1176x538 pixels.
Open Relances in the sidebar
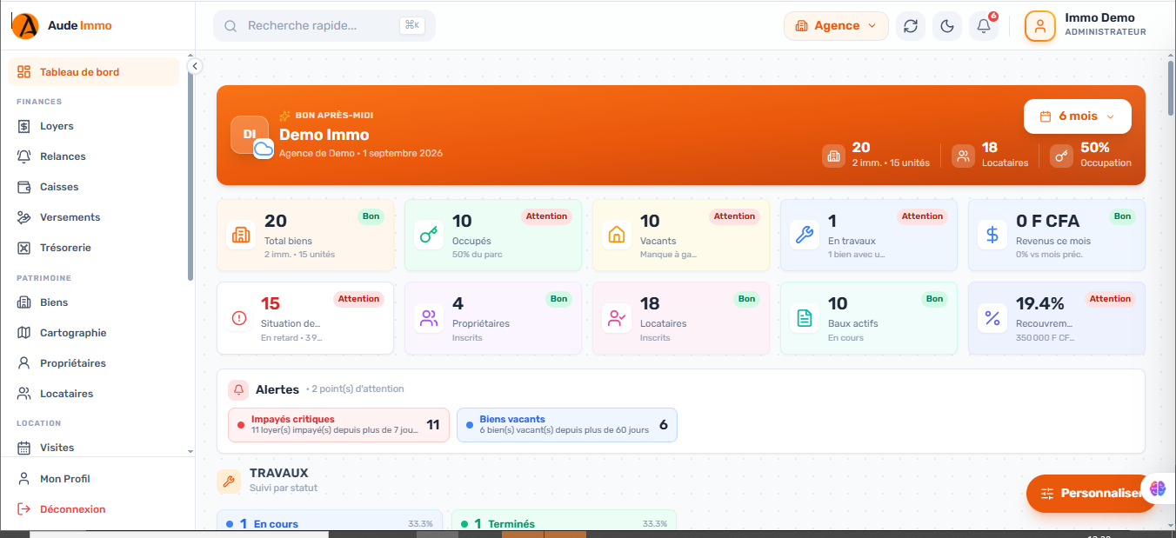coord(93,156)
